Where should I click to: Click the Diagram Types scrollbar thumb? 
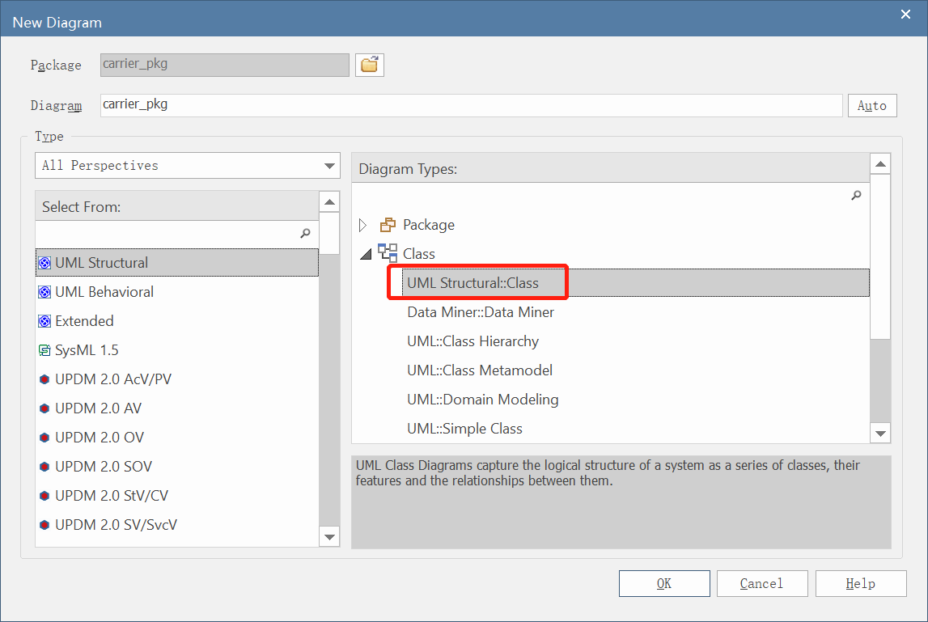(880, 257)
